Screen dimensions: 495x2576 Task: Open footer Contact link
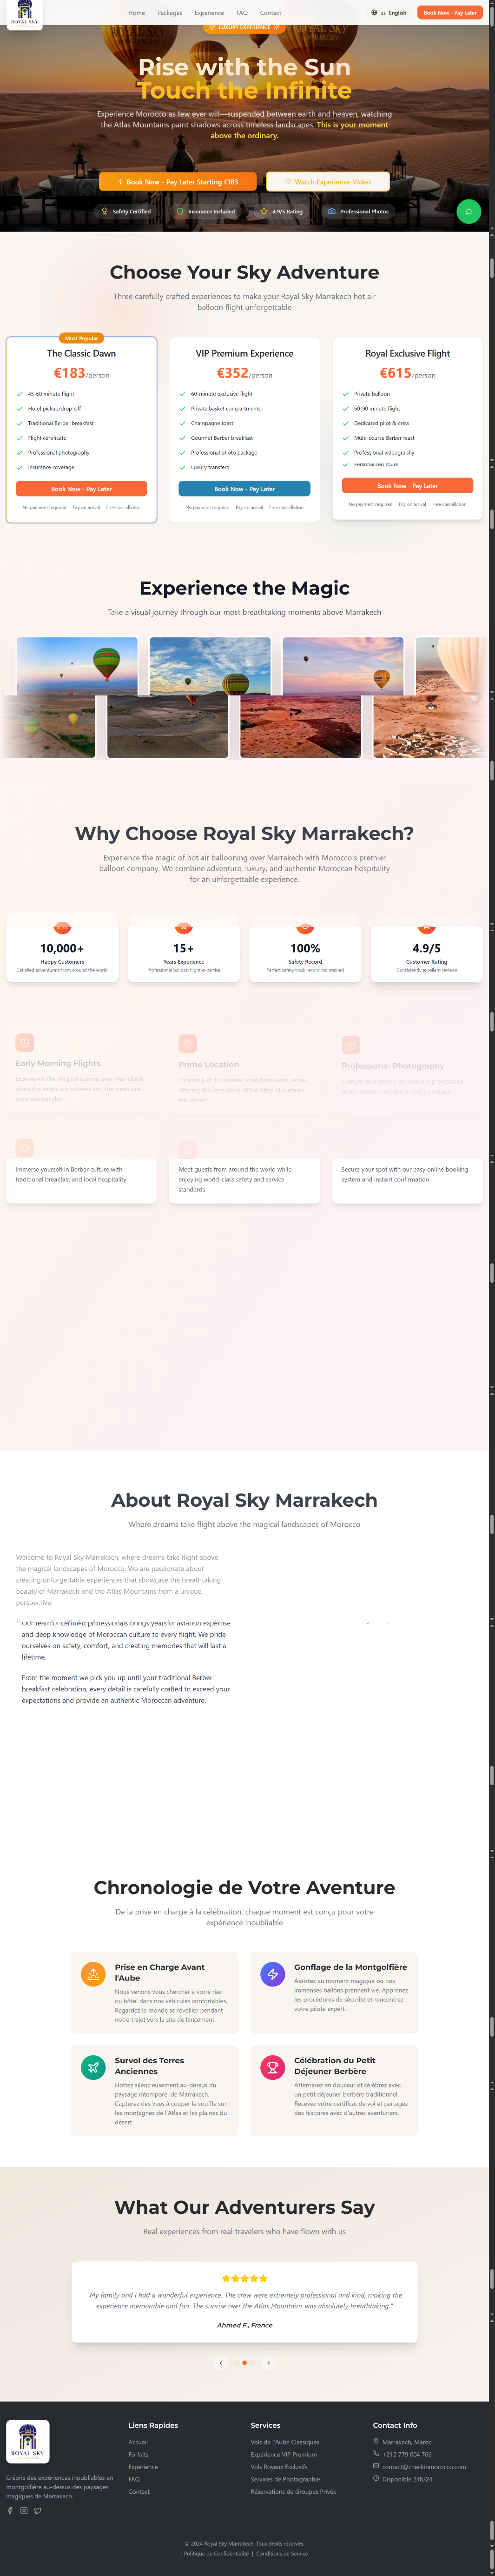tap(139, 2491)
